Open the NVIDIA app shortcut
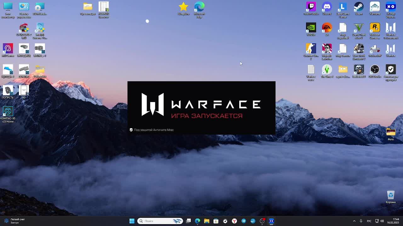403x226 pixels. coord(311,30)
